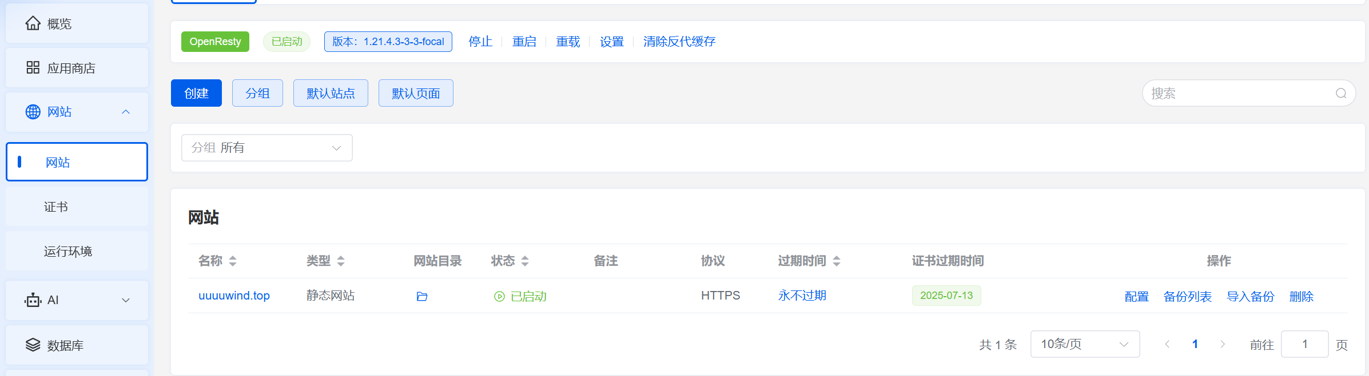The image size is (1369, 376).
Task: Open OpenResty 设置
Action: (x=611, y=42)
